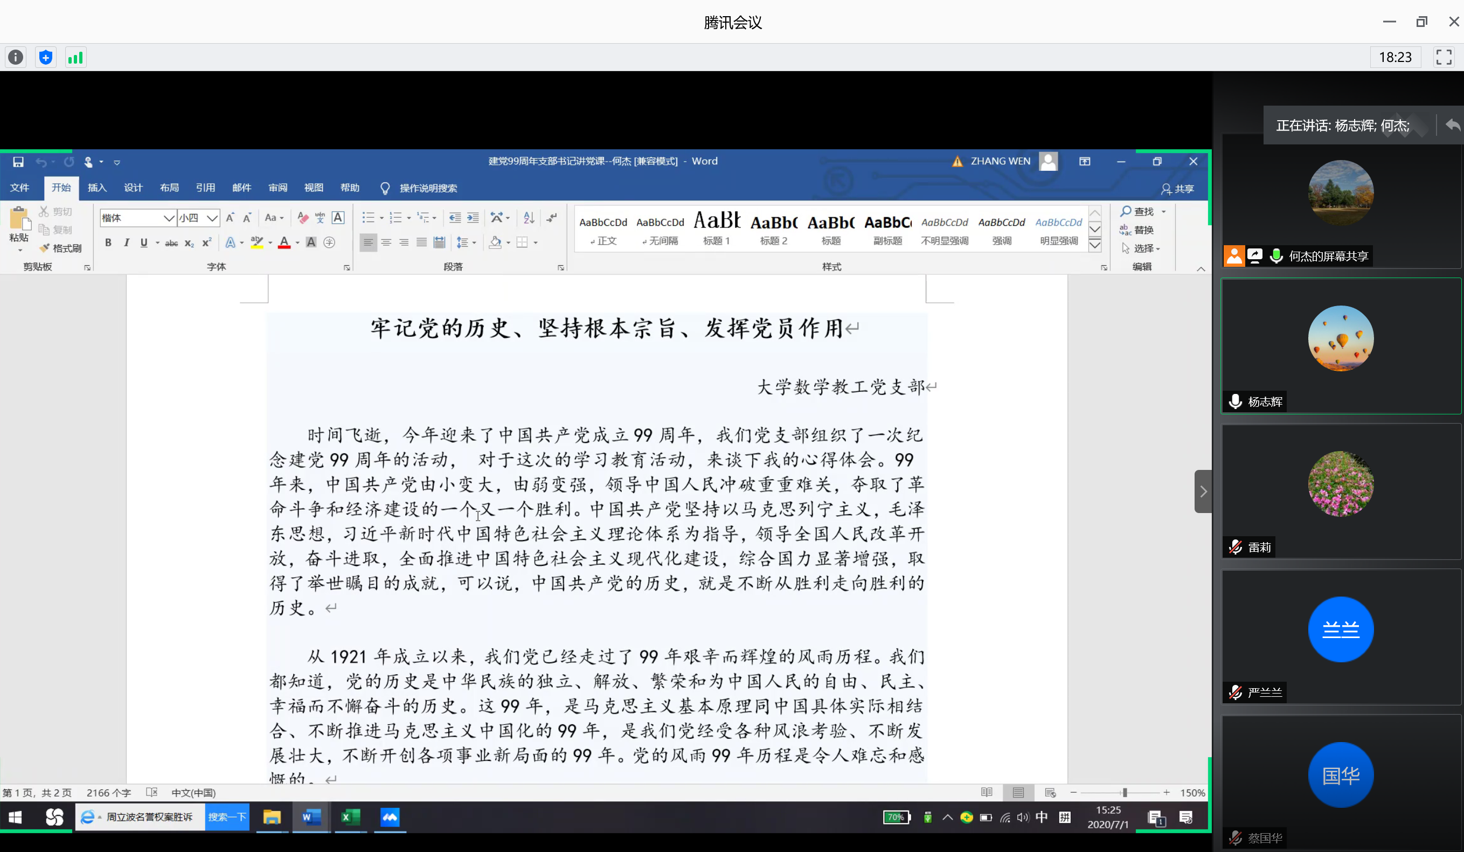Screen dimensions: 1464x852
Task: Click the Word save icon
Action: [x=18, y=162]
